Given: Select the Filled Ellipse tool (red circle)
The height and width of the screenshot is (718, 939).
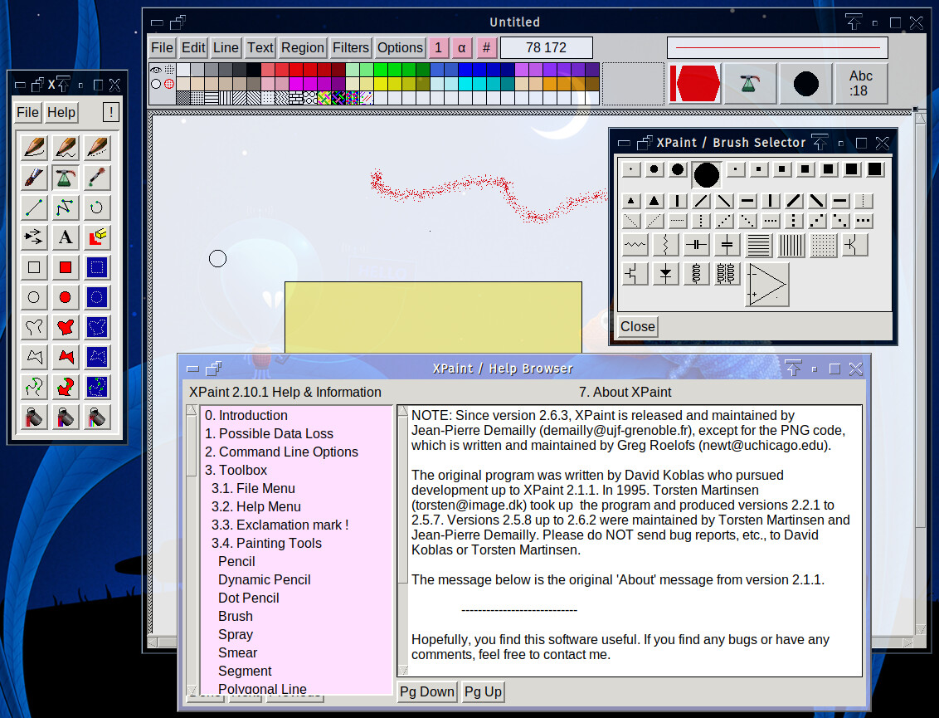Looking at the screenshot, I should (x=66, y=297).
